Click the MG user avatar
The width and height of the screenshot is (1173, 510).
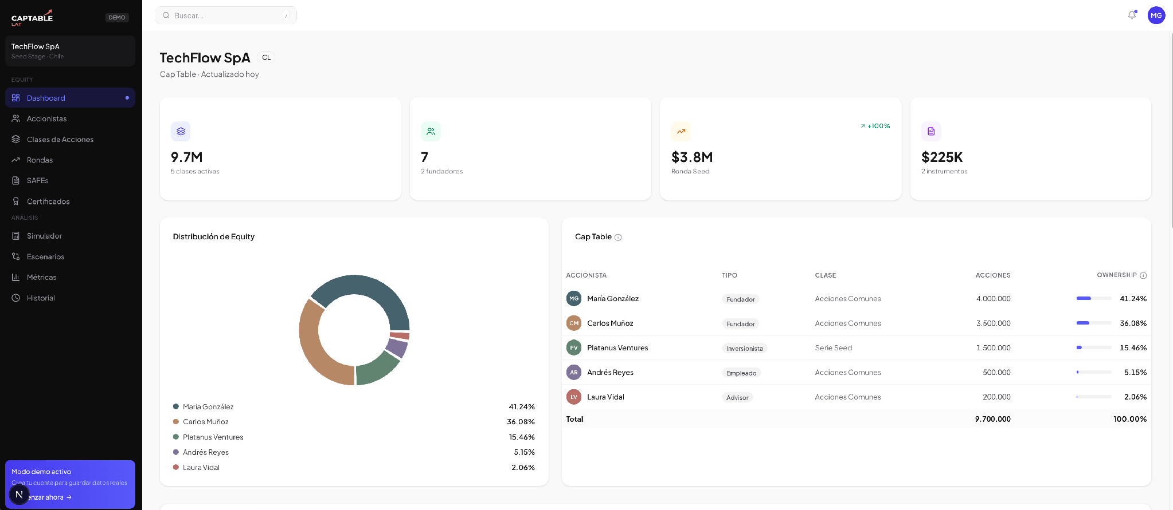coord(1156,15)
